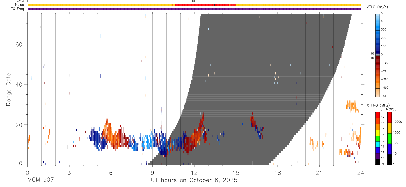Pick the green block in NOISE color scale
This screenshot has width=406, height=187.
tap(390, 139)
